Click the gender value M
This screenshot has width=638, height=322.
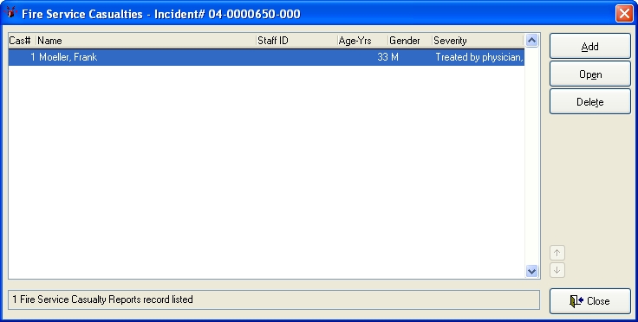[394, 57]
